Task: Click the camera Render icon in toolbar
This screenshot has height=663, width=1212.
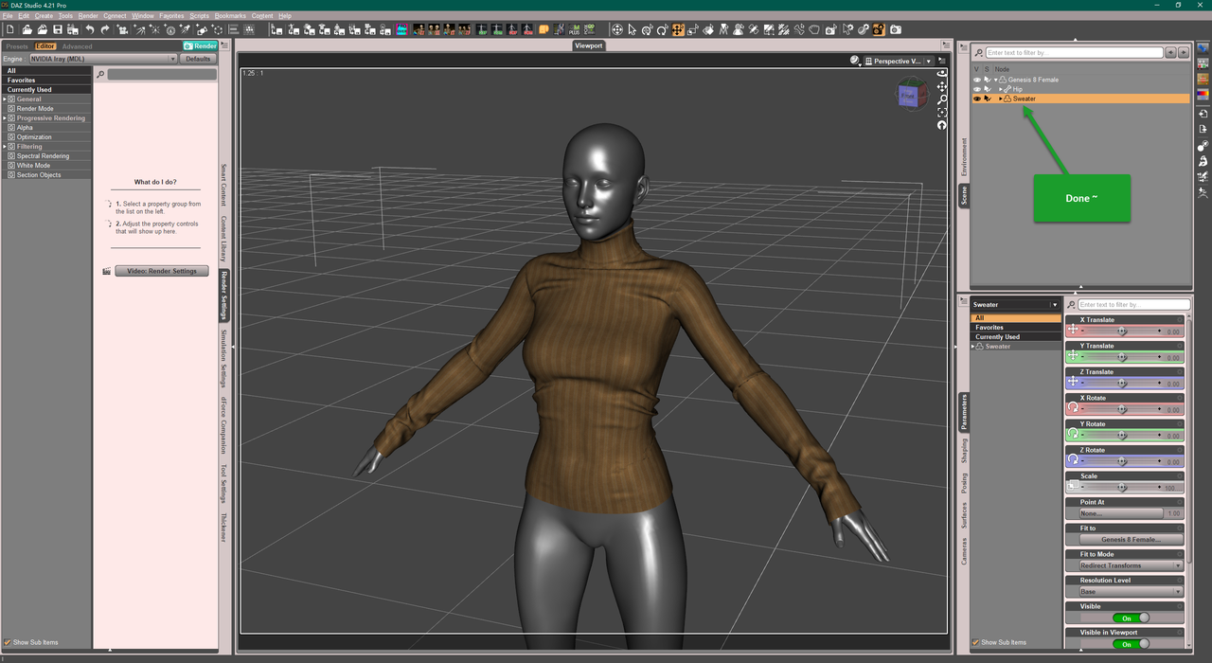Action: [x=895, y=29]
